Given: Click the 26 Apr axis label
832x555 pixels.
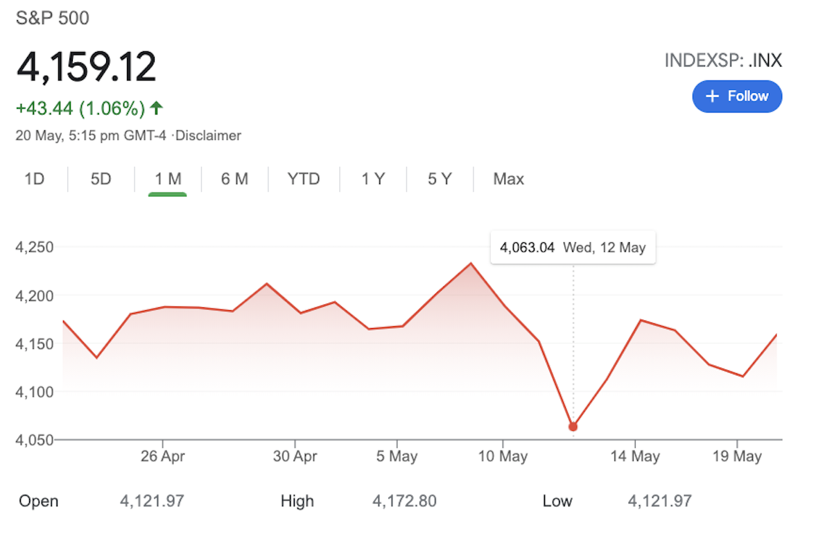Looking at the screenshot, I should coord(162,456).
